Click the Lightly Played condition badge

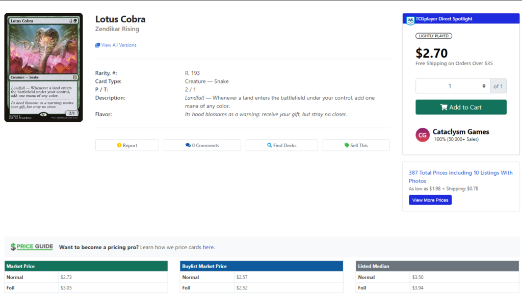pos(433,36)
